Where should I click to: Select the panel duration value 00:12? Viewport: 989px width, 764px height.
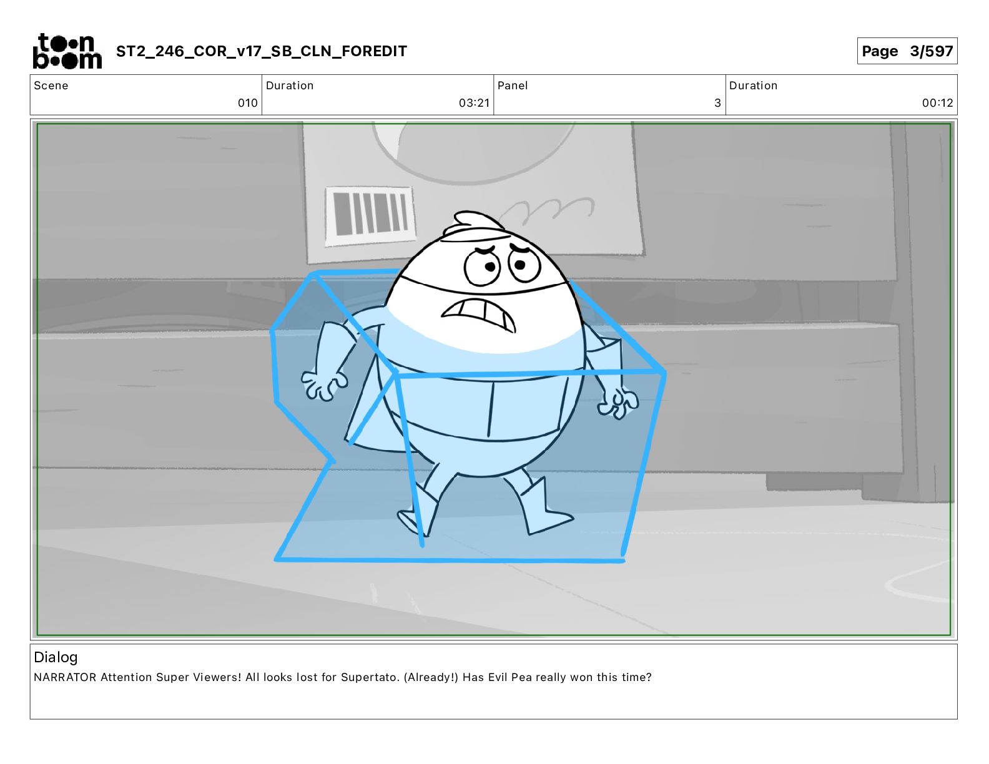[938, 103]
